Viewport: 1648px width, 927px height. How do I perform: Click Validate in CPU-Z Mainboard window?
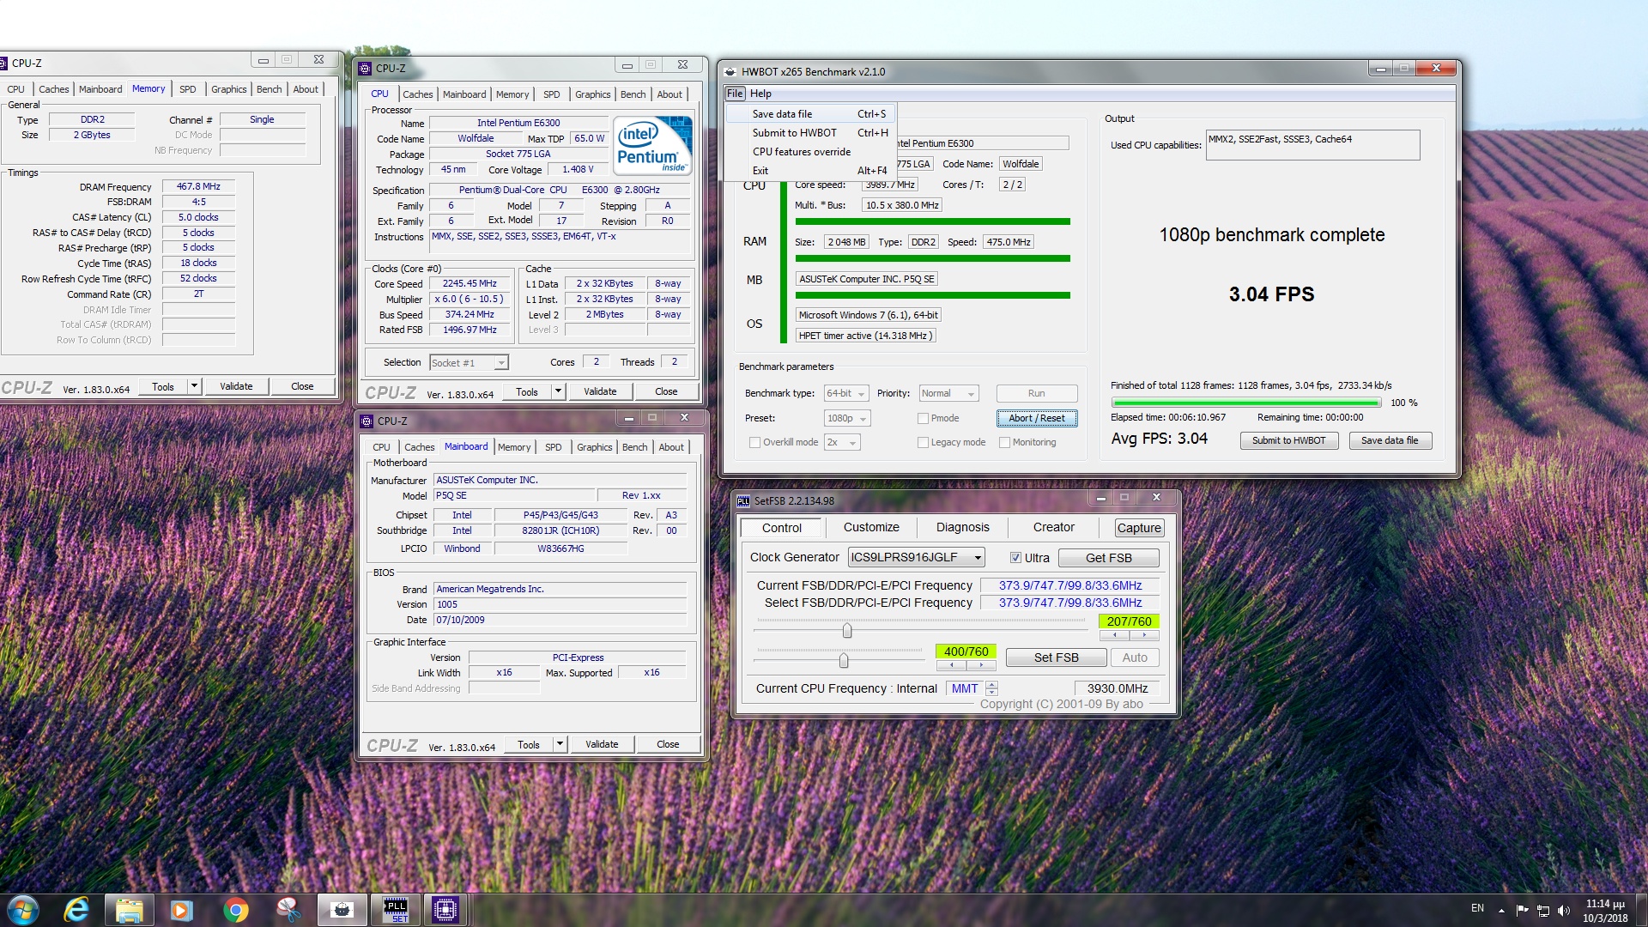click(602, 744)
